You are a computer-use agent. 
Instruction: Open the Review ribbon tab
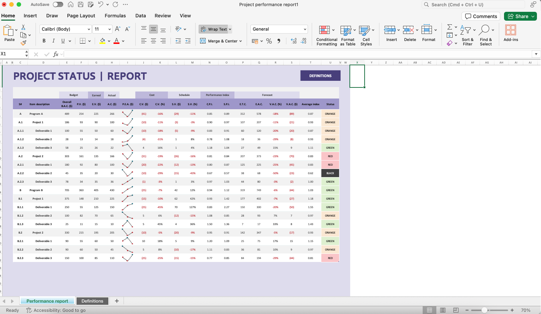[x=163, y=16]
